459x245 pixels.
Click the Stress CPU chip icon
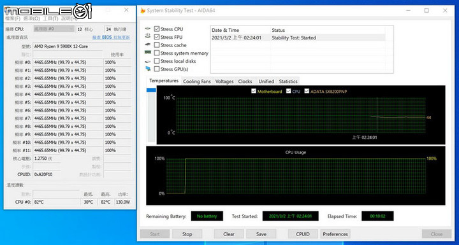148,29
